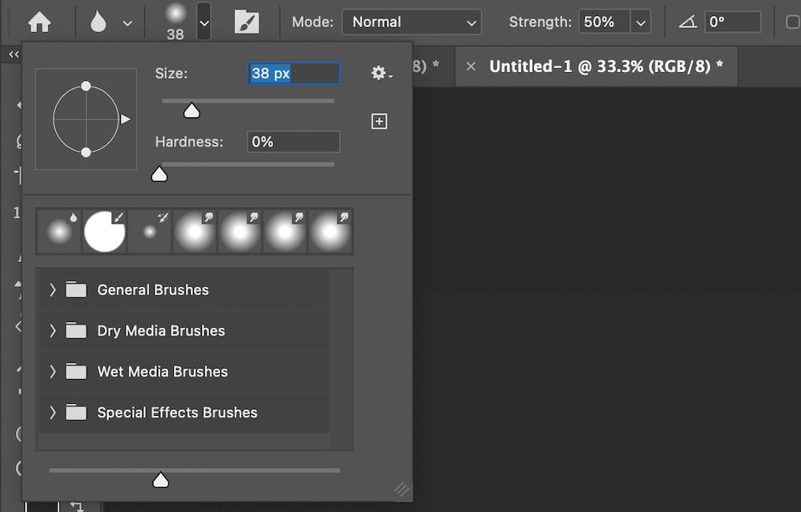The image size is (801, 512).
Task: Click the brush Size slider handle
Action: click(x=191, y=111)
